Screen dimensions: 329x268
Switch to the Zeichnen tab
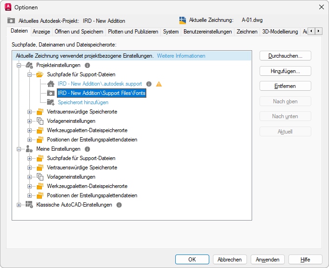(247, 32)
